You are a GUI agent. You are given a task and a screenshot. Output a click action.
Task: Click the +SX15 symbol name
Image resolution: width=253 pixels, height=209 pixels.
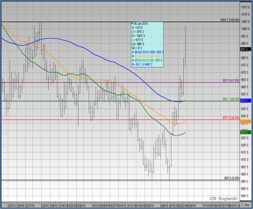click(x=139, y=28)
